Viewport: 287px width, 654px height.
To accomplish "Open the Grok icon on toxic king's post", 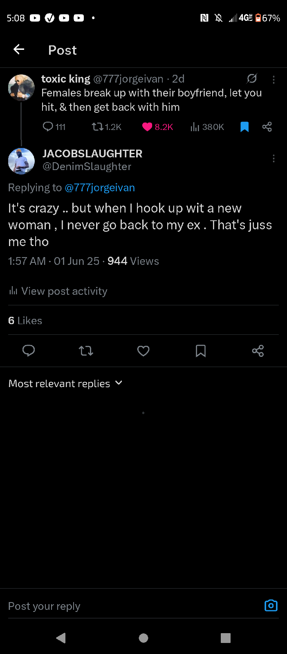I will point(252,78).
